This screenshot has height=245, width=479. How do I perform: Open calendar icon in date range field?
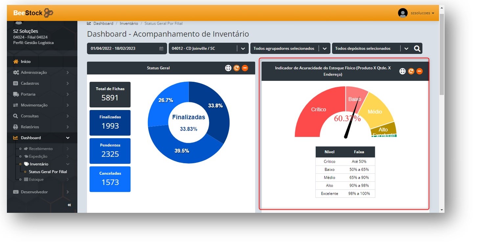[x=161, y=49]
